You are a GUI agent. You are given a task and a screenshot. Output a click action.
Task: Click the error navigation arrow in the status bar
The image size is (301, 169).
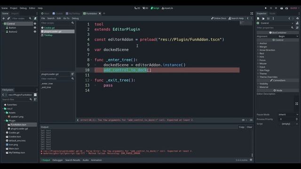coord(78,120)
